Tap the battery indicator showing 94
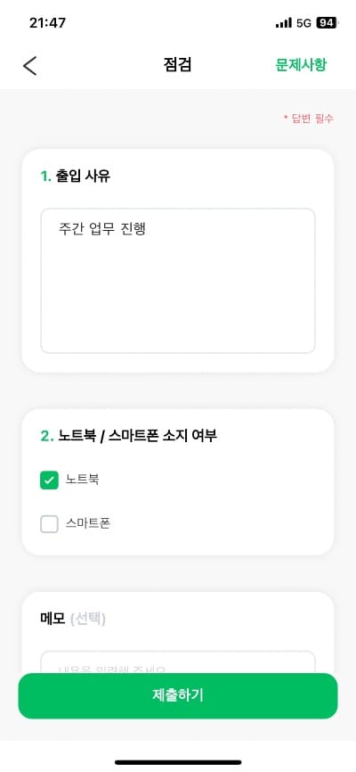The width and height of the screenshot is (356, 772). [x=328, y=22]
